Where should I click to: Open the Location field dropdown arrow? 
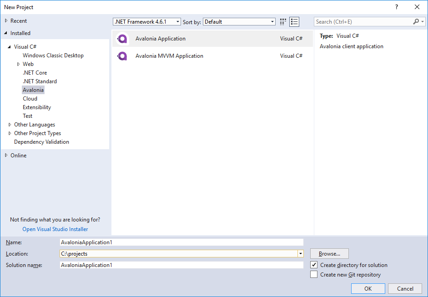tap(300, 254)
